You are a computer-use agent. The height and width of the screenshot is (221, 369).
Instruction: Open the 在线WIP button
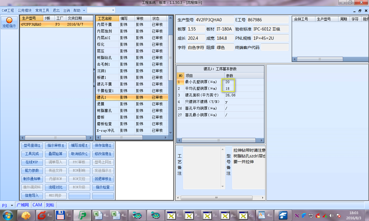click(x=32, y=162)
